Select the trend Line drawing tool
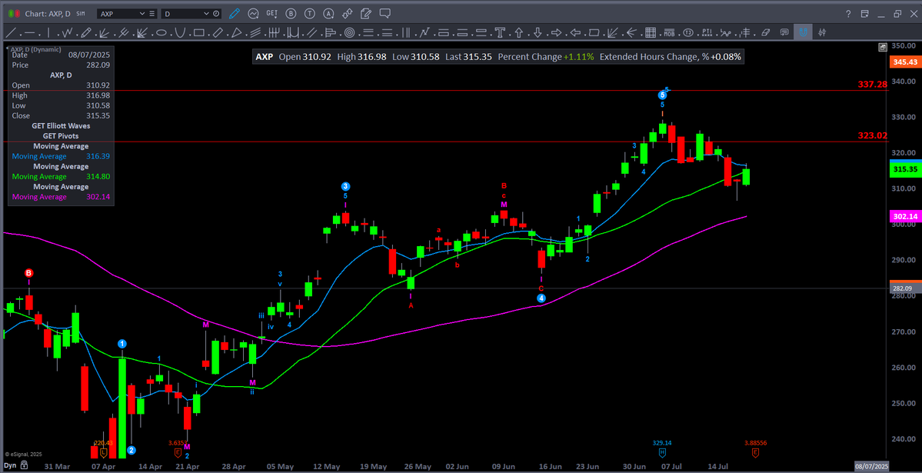This screenshot has width=922, height=473. 11,33
